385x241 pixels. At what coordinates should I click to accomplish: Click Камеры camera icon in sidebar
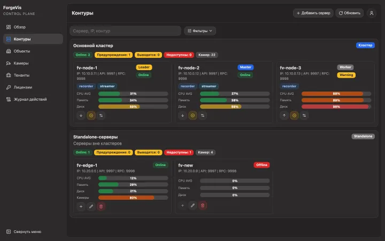(9, 63)
